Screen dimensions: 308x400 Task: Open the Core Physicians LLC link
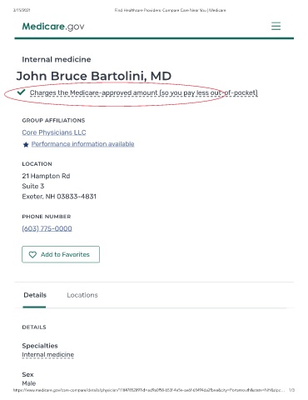54,132
